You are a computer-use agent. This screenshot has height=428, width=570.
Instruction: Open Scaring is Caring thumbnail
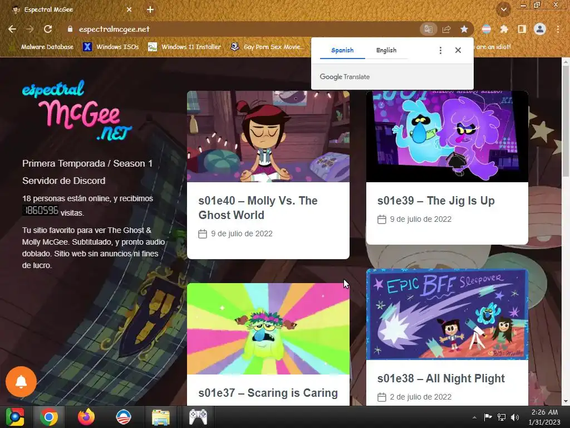point(268,329)
